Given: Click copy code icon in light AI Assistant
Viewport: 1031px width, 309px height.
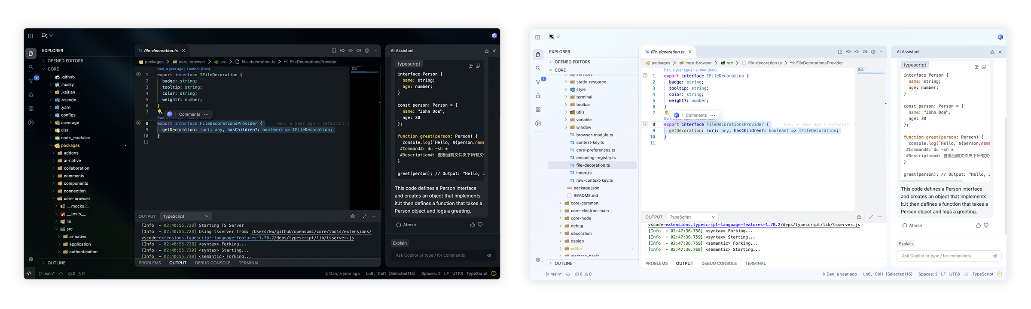Looking at the screenshot, I should click(x=984, y=67).
